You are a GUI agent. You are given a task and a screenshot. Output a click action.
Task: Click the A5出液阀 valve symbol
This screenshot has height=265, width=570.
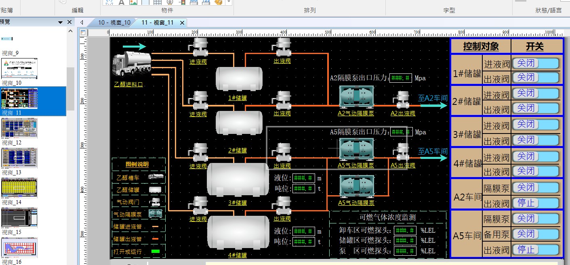point(402,152)
